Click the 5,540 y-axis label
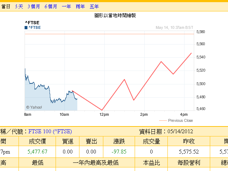The height and width of the screenshot is (171, 228). tap(201, 57)
